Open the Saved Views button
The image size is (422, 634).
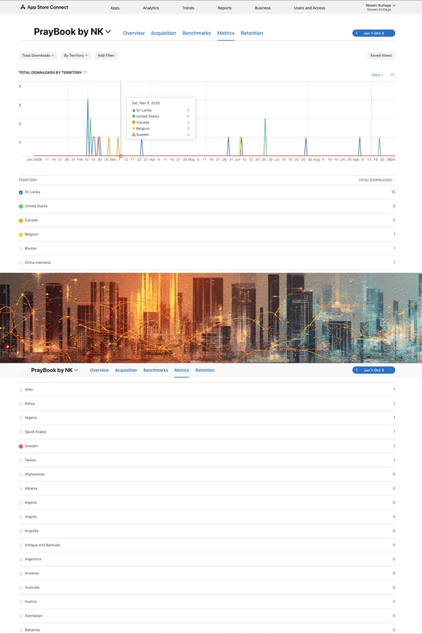381,55
